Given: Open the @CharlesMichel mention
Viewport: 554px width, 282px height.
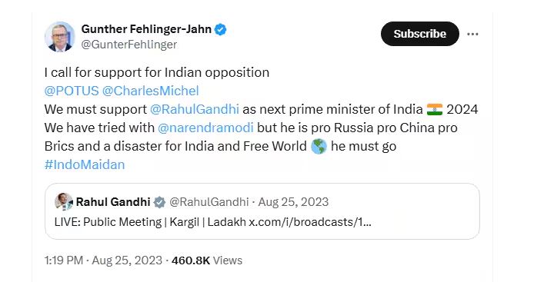Looking at the screenshot, I should (151, 91).
